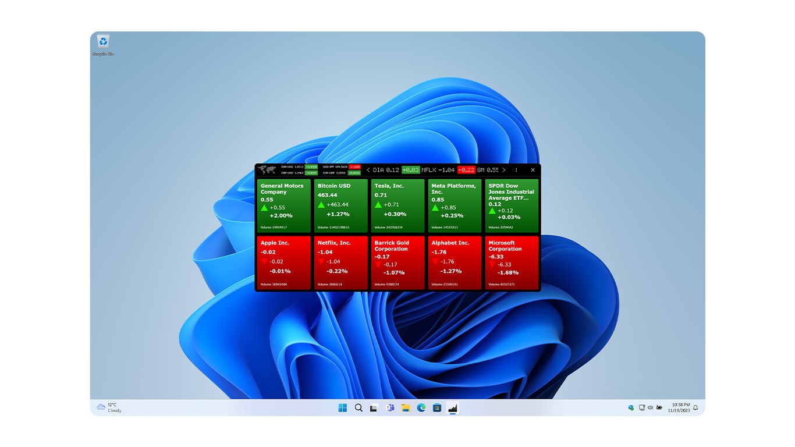Screen dimensions: 795x447
Task: Open the Recycle Bin desktop icon
Action: 103,45
